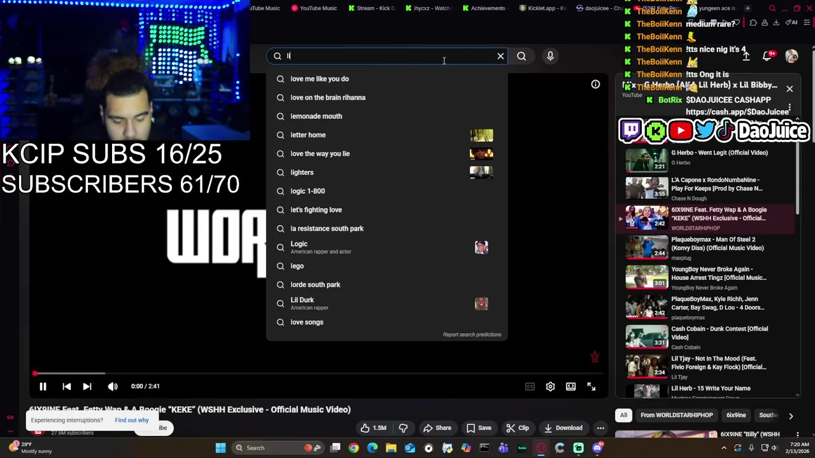Open the more actions three-dot menu
Screen dimensions: 815x458
[x=600, y=428]
